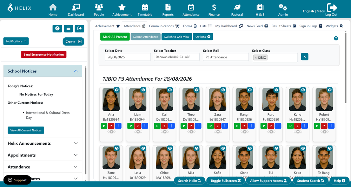Toggle eye icon on Liam's card

(x=143, y=90)
